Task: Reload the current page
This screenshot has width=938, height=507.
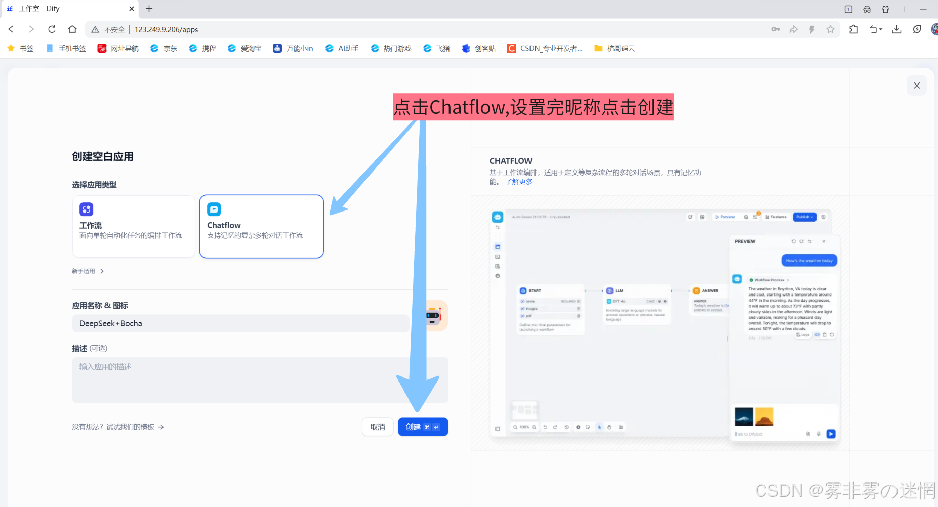Action: (x=52, y=29)
